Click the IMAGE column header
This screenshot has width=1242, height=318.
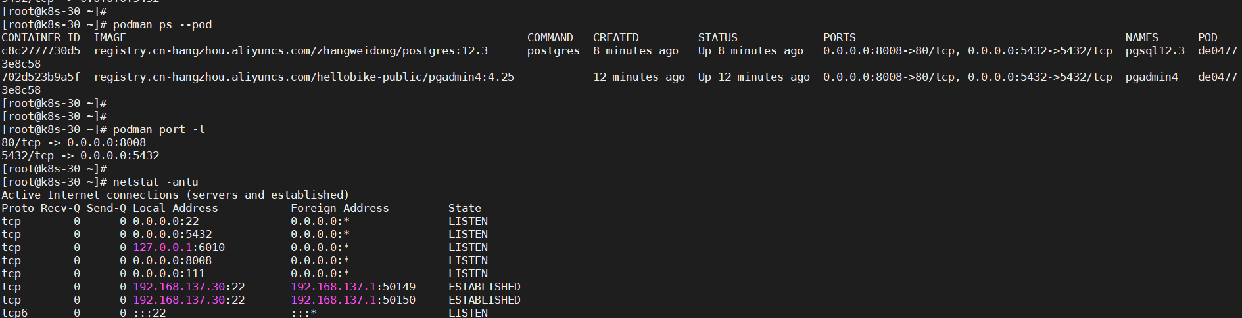110,37
